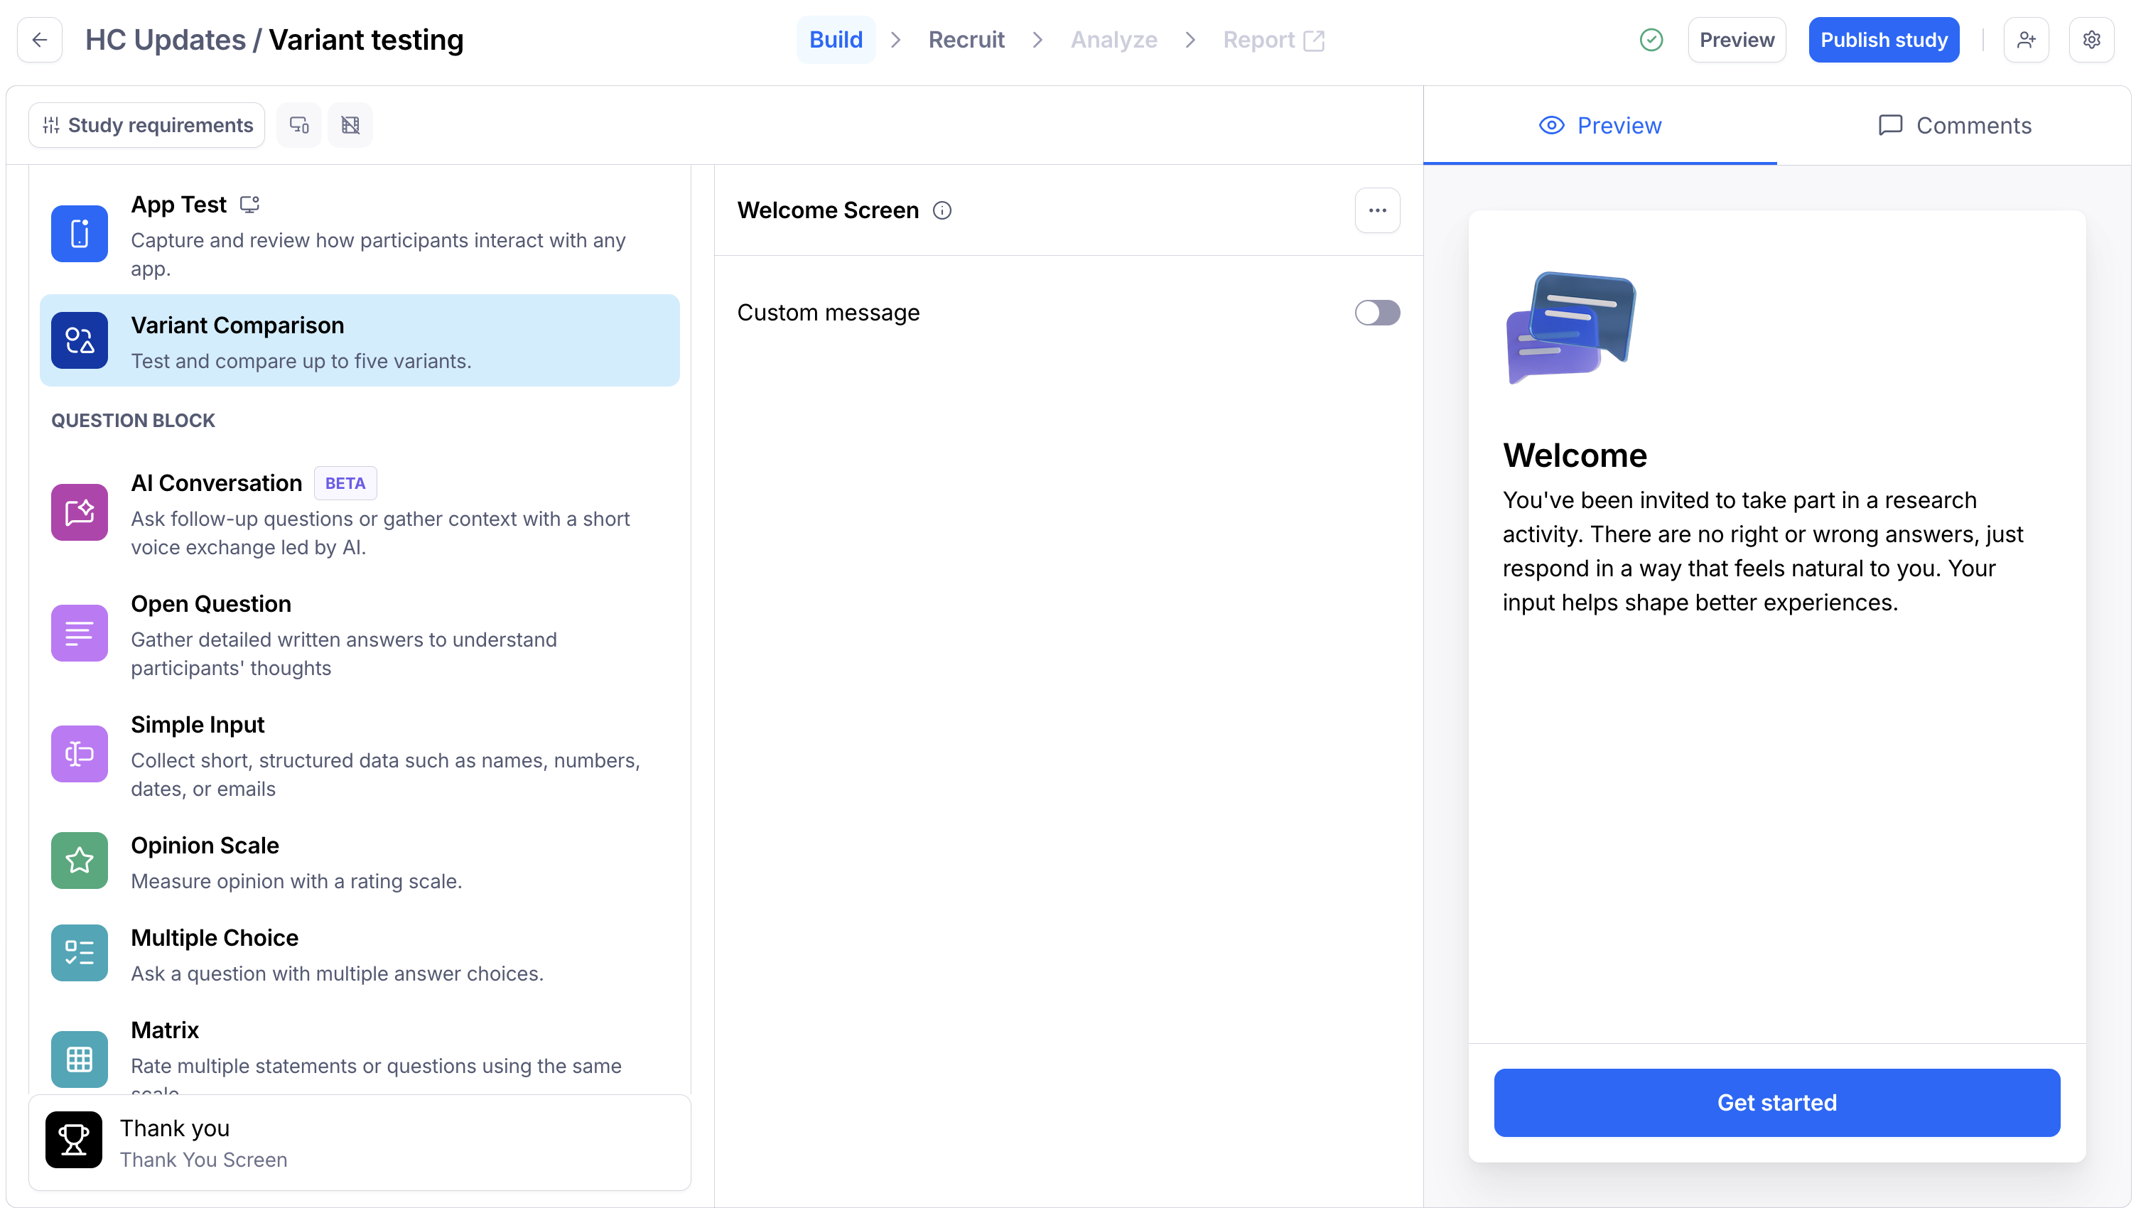2136x1208 pixels.
Task: Click the Multiple Choice checklist icon
Action: click(80, 952)
